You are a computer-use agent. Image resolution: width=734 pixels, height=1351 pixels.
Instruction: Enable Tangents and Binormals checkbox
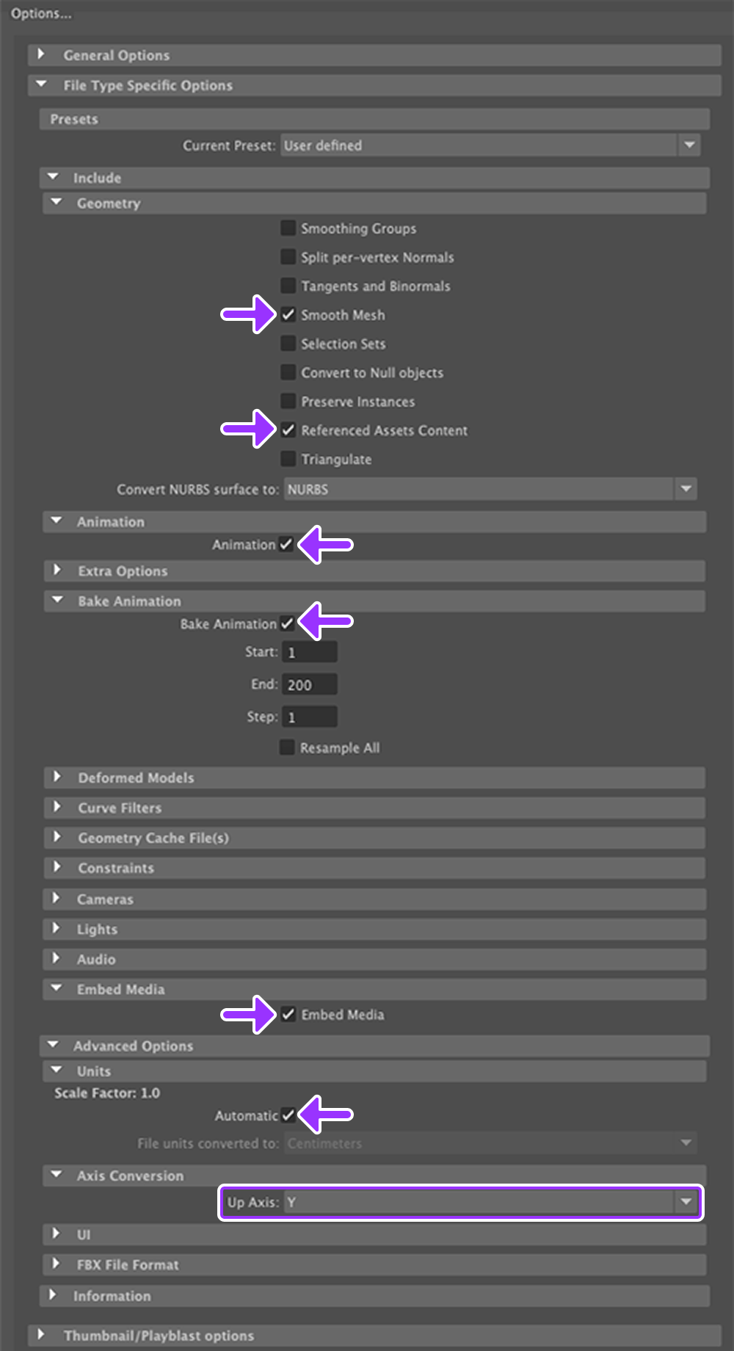coord(288,286)
